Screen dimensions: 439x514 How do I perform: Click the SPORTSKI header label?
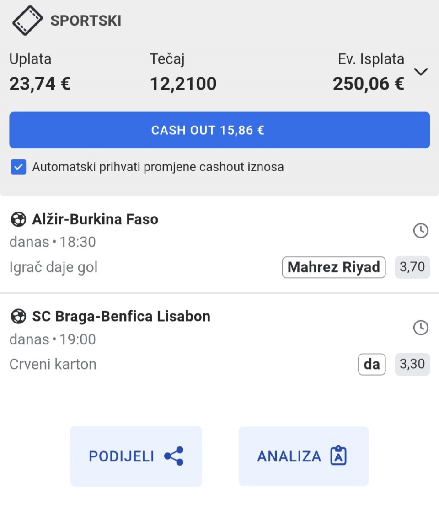click(86, 21)
